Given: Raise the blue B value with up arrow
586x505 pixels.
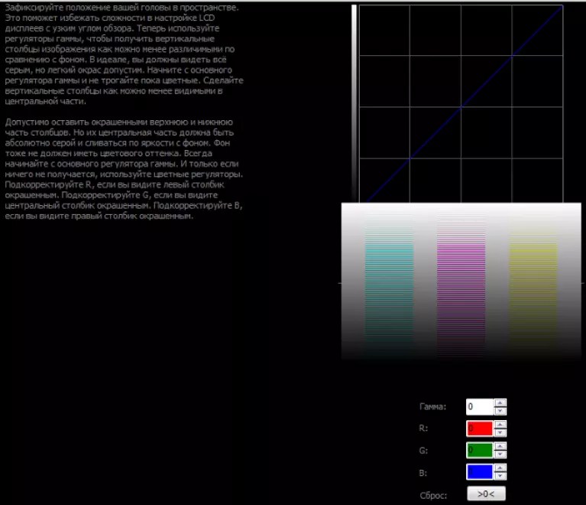Looking at the screenshot, I should (x=500, y=468).
